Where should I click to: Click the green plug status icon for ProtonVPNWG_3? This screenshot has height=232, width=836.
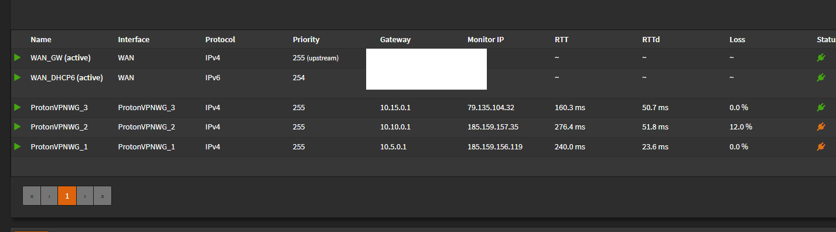(821, 107)
